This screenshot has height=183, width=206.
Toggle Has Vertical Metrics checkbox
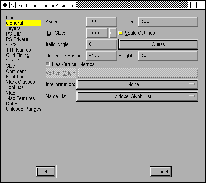pos(48,64)
